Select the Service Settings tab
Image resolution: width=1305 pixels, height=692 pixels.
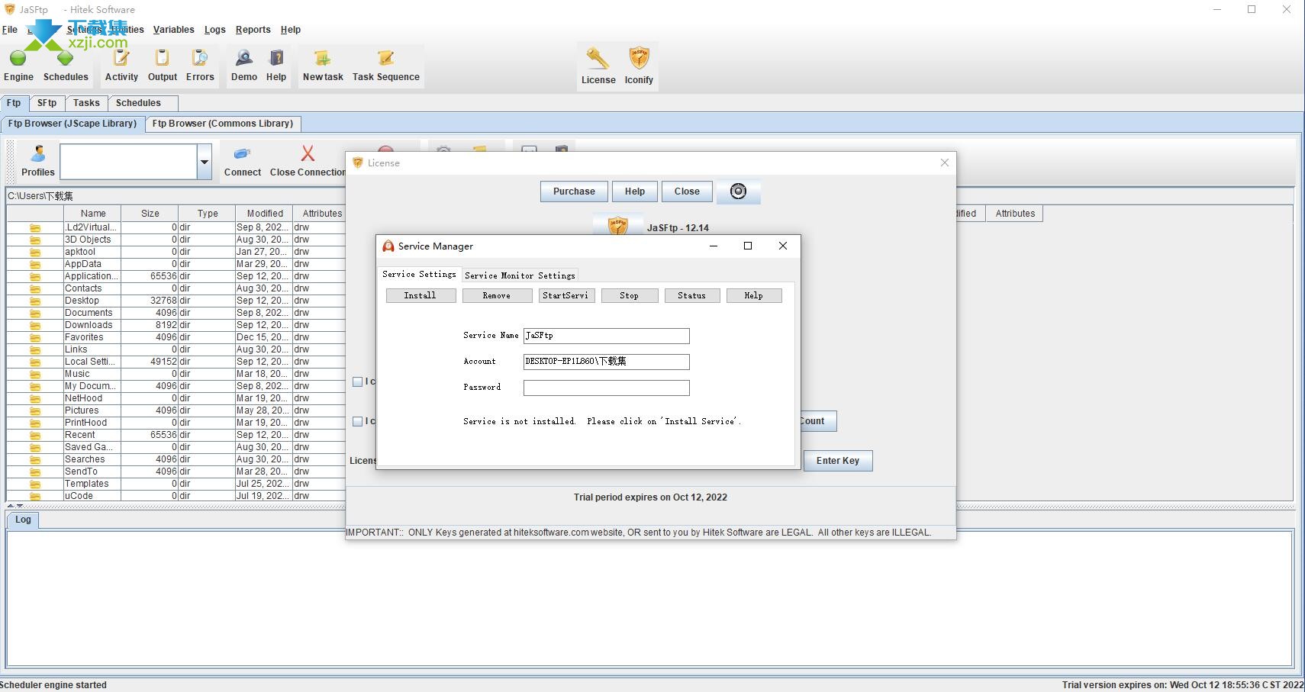pos(419,274)
